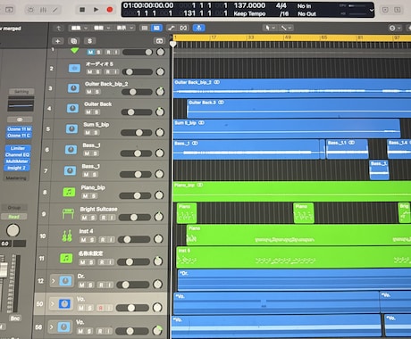Start playback with the Play button
411x339 pixels.
pos(96,10)
